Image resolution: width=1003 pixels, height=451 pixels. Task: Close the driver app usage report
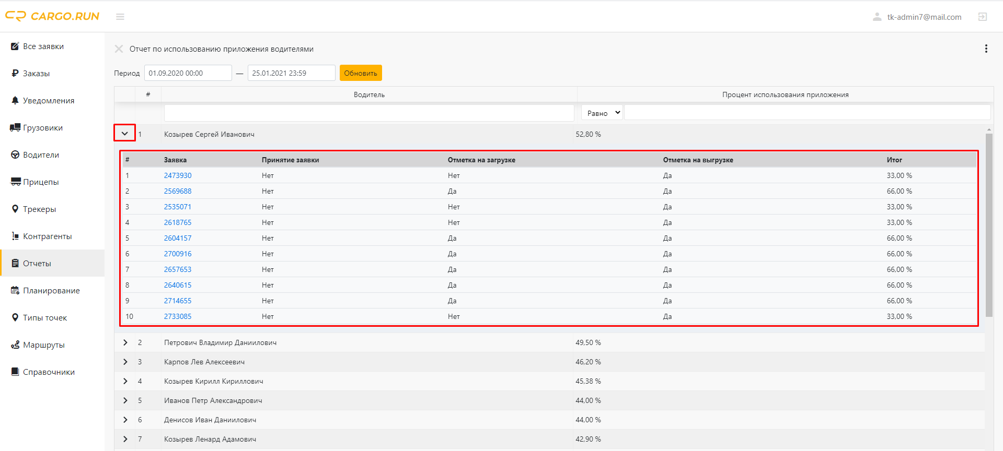point(119,49)
